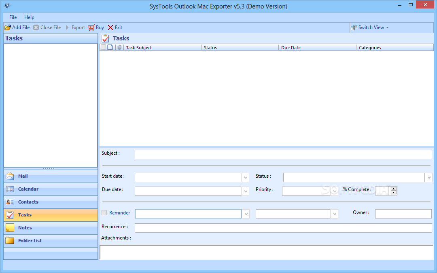Image resolution: width=437 pixels, height=273 pixels.
Task: Switch to the Calendar section
Action: click(51, 189)
